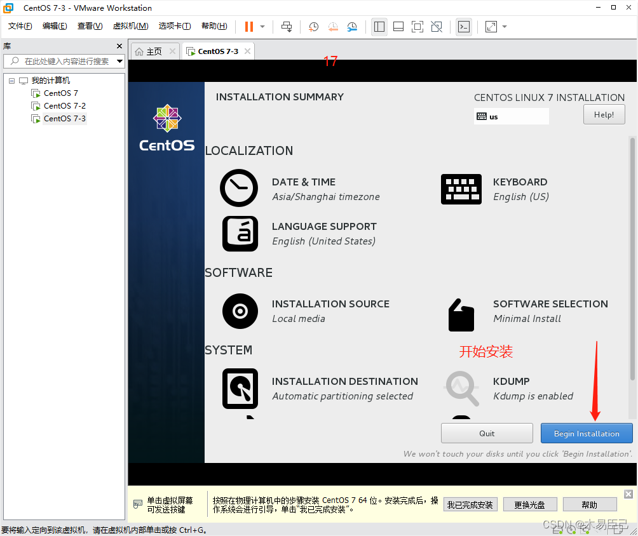The image size is (638, 536).
Task: Open the KDUMP magnifier icon
Action: [462, 389]
